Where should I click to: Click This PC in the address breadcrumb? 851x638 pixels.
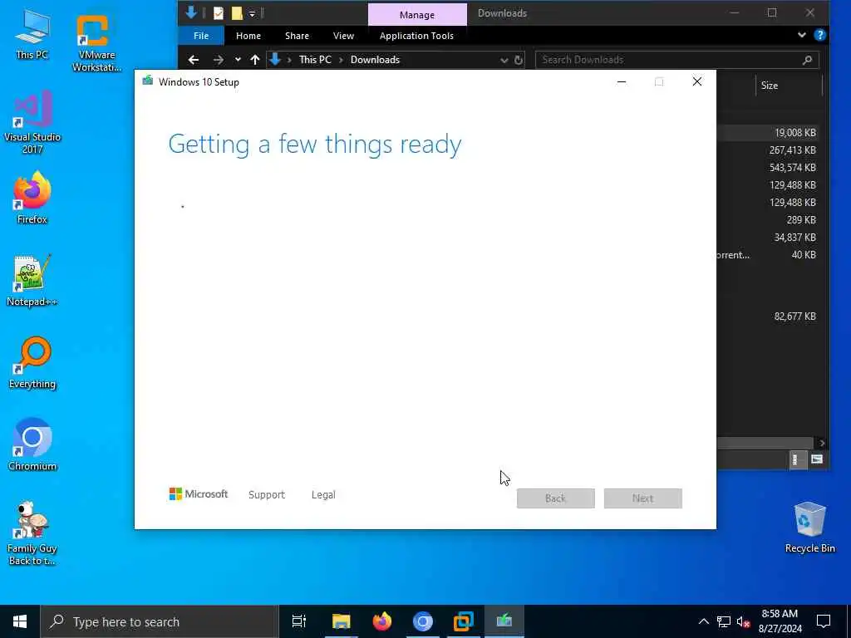[x=315, y=60]
